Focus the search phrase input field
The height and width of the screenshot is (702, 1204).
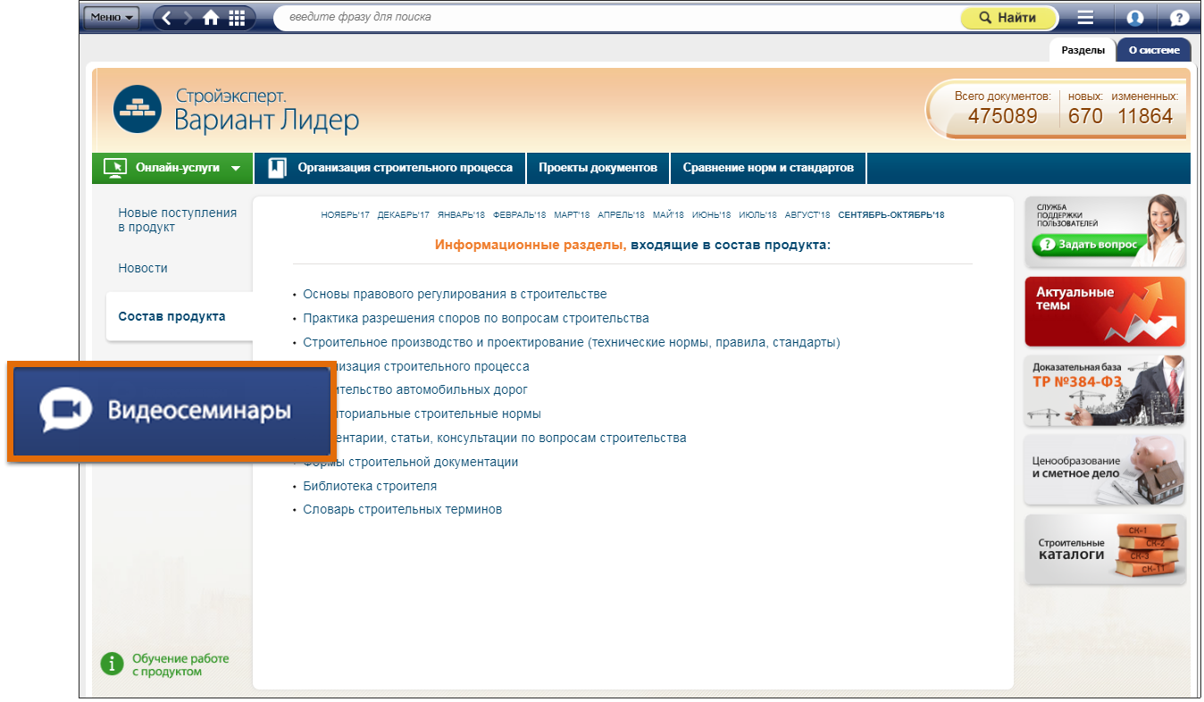point(616,17)
